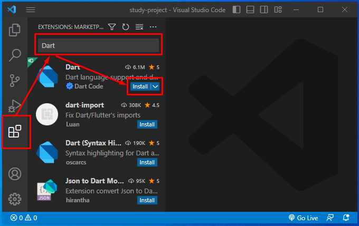
Task: Click the publisher name Luan
Action: (72, 124)
